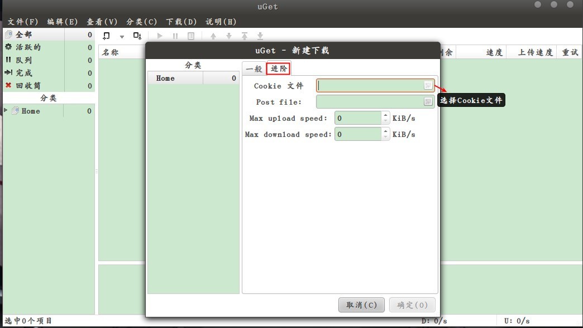Increase Max upload speed with up arrow
The image size is (583, 328).
tap(385, 115)
